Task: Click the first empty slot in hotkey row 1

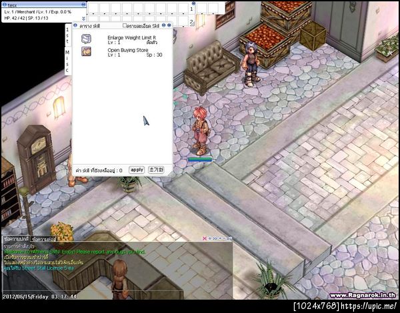Action: pos(93,8)
